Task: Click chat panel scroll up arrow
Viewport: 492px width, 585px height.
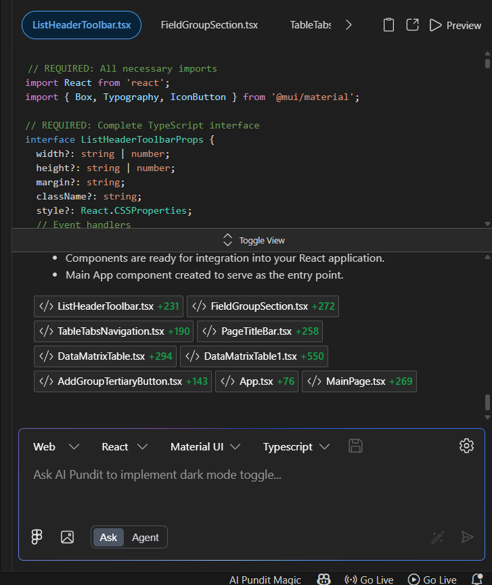Action: [487, 257]
